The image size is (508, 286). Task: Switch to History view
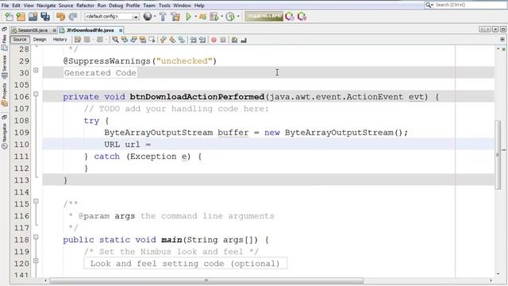pos(60,39)
